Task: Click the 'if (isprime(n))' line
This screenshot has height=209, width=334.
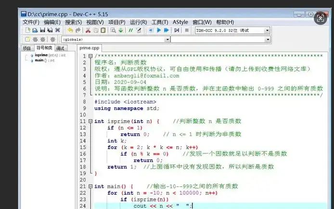Action: pos(144,199)
